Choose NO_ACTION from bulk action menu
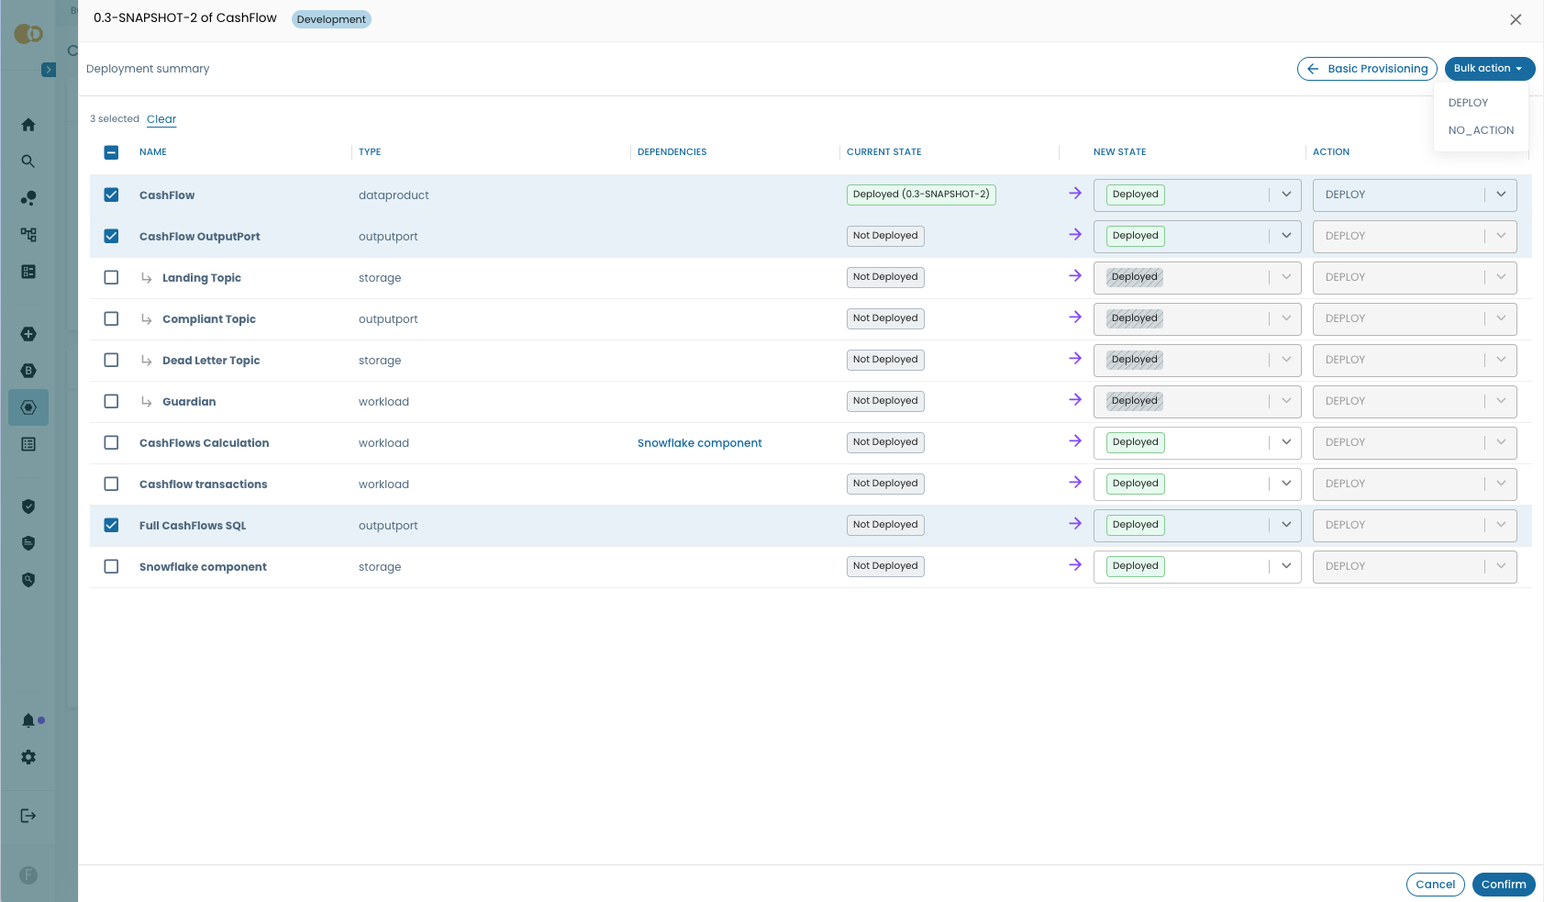 click(x=1481, y=130)
